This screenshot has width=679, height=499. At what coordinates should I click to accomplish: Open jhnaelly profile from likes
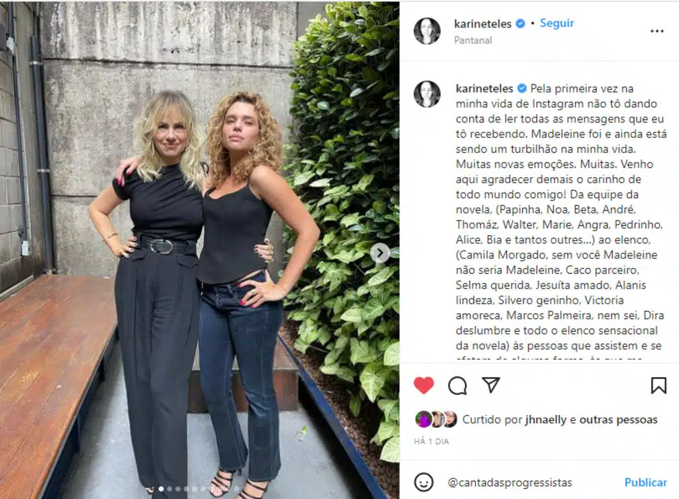546,420
